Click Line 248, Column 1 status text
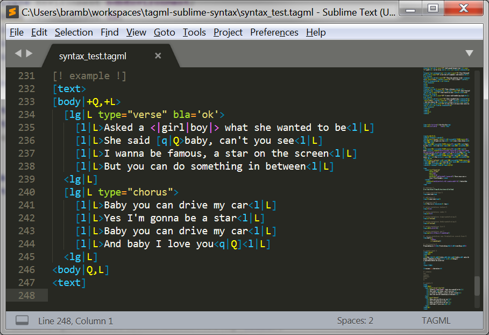Image resolution: width=489 pixels, height=335 pixels. pos(75,321)
